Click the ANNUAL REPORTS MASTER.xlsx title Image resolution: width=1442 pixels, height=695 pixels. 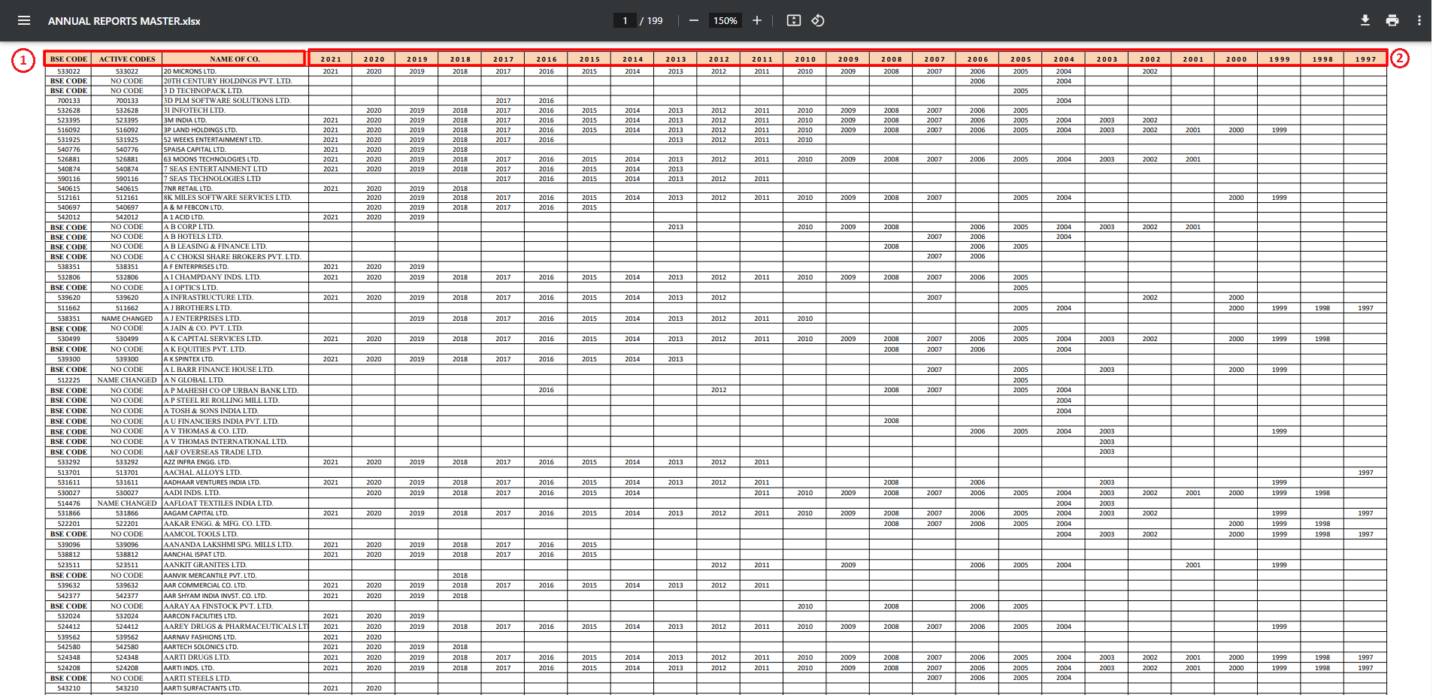[124, 21]
